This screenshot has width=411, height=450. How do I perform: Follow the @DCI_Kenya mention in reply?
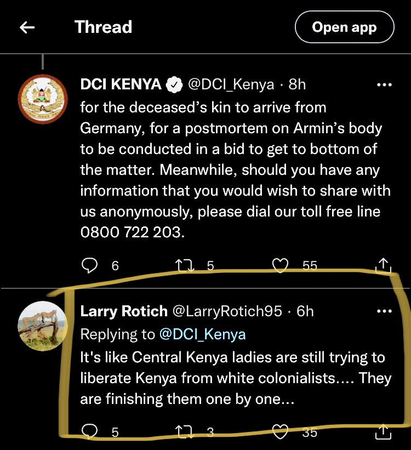point(202,334)
